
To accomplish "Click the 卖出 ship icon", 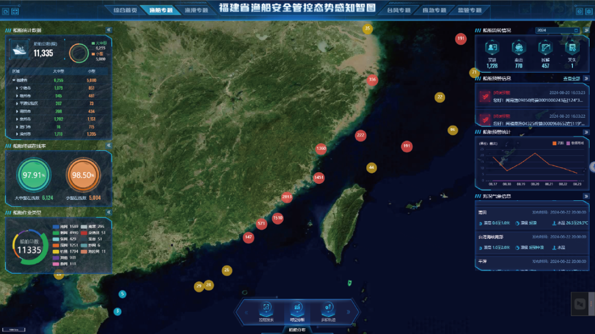I will point(518,48).
